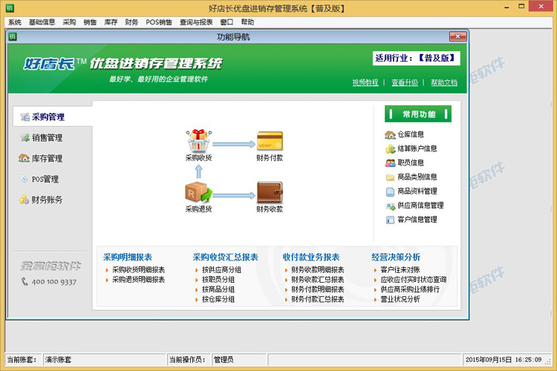Click the 管理员 operator status field

click(238, 359)
